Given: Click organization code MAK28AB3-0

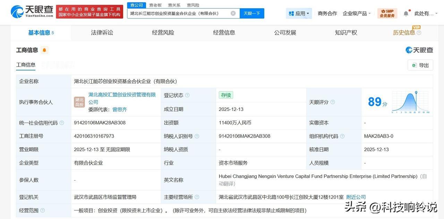Looking at the screenshot, I should click(379, 136).
